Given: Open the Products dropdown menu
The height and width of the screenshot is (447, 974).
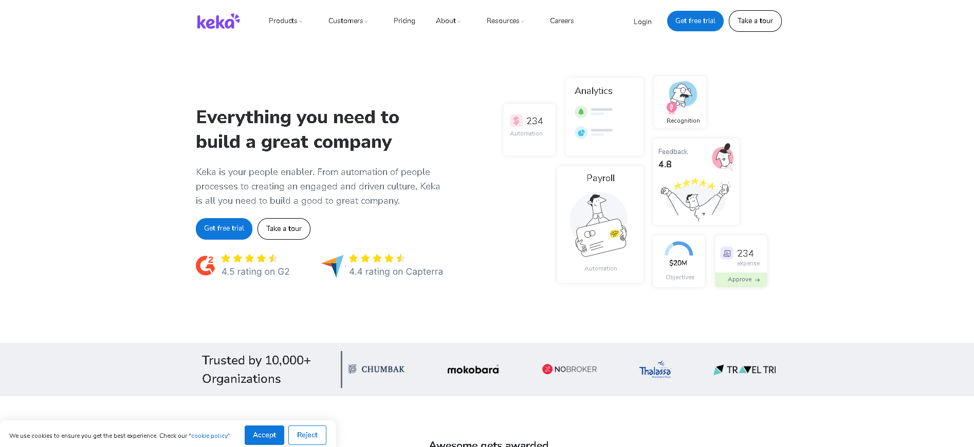Looking at the screenshot, I should click(285, 21).
